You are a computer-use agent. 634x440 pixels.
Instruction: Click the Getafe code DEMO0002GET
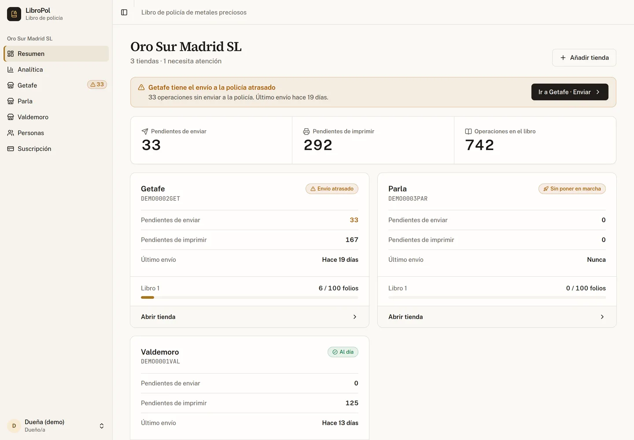click(160, 199)
